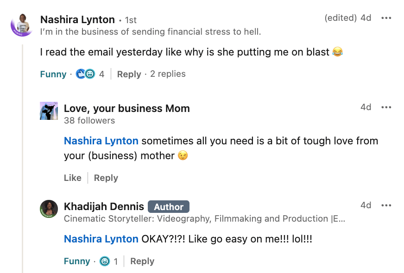
Task: Open the Love, your business Mom page name
Action: pos(126,108)
